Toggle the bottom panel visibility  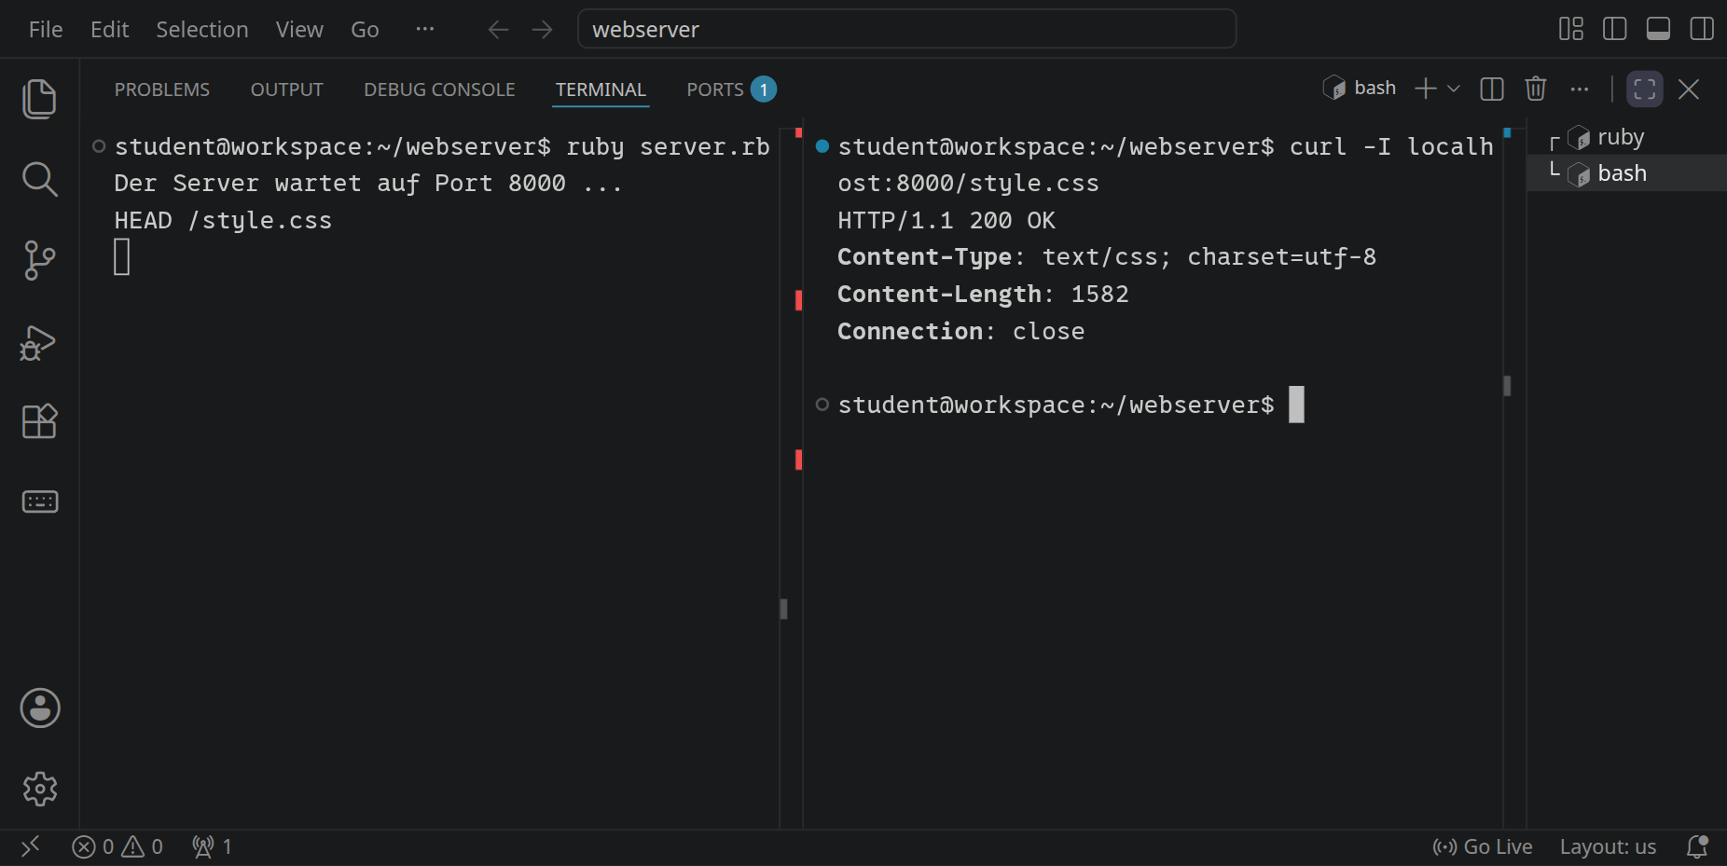(1659, 29)
